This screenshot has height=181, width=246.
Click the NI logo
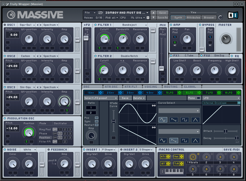pyautogui.click(x=233, y=15)
